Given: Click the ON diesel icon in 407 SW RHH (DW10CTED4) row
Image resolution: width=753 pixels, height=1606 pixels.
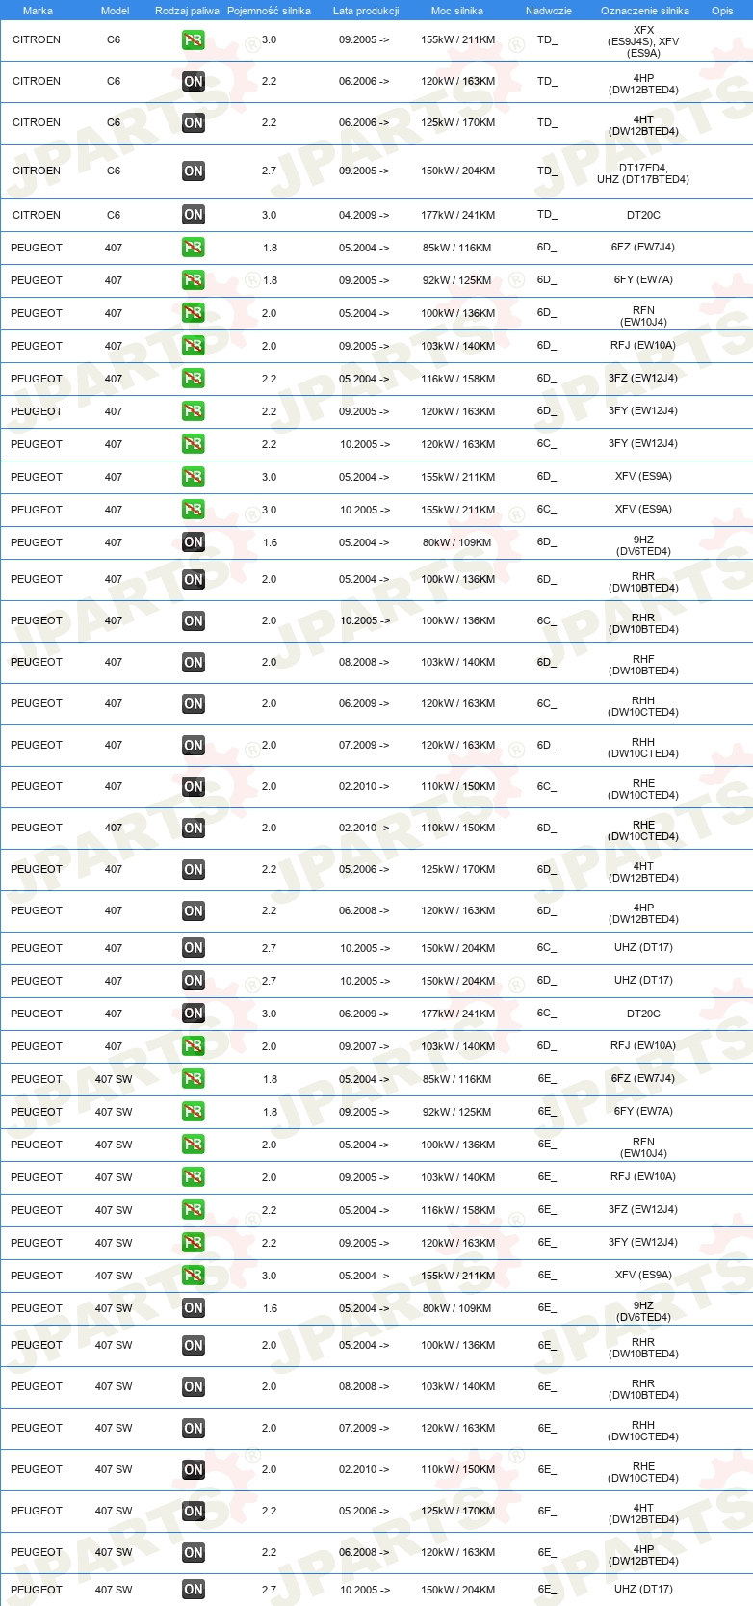Looking at the screenshot, I should point(194,1429).
